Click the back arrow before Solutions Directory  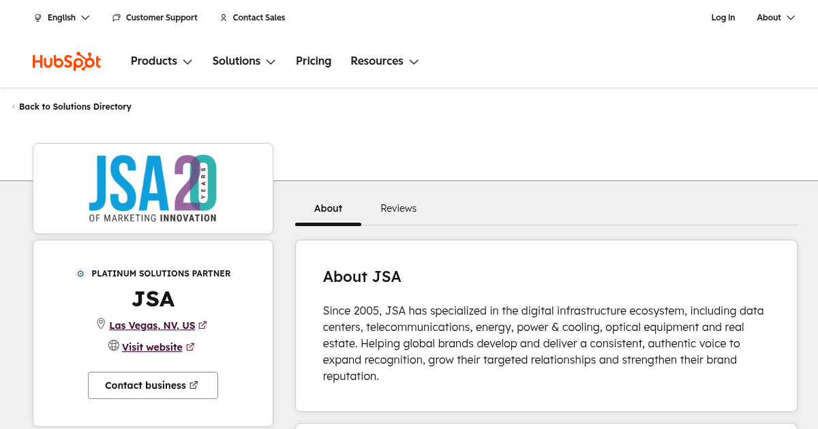point(14,107)
